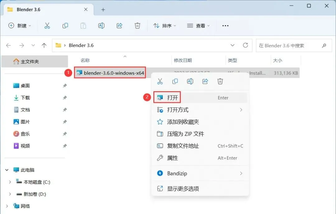The width and height of the screenshot is (336, 214).
Task: Click the search box for Blender 3.6
Action: point(294,45)
